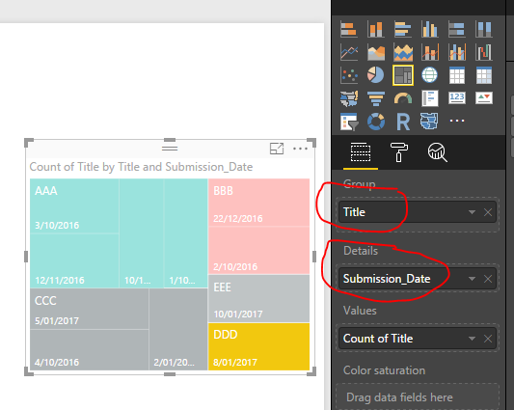Click the Title field pill

(x=418, y=212)
